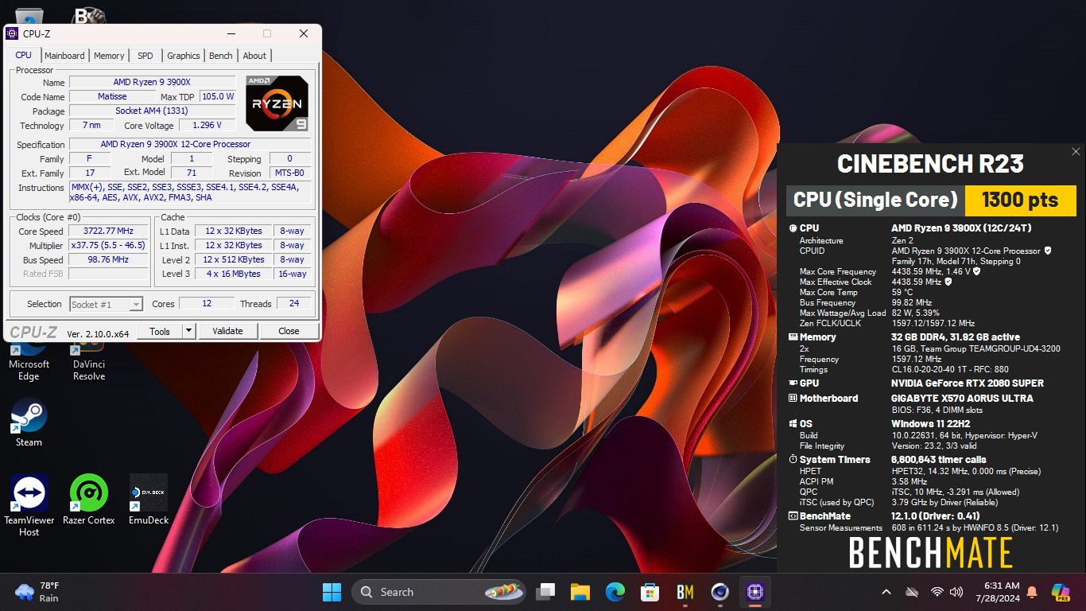The image size is (1086, 611).
Task: Select the EmuDeck desktop shortcut
Action: point(149,500)
